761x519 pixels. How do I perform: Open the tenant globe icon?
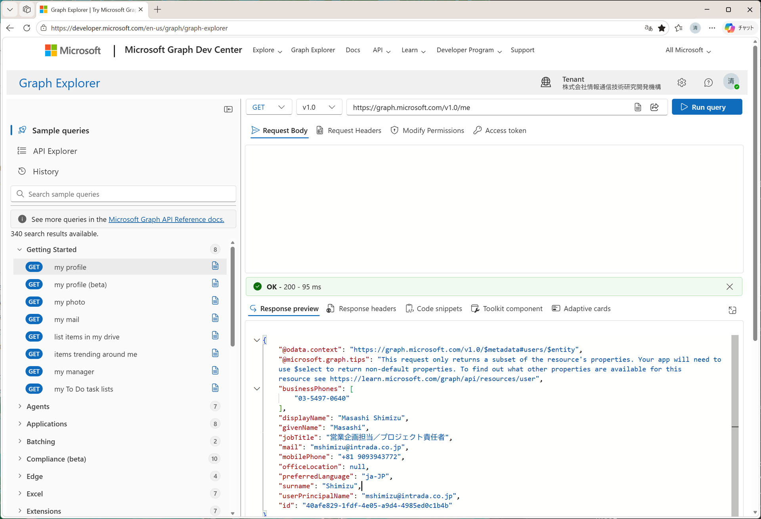[546, 82]
